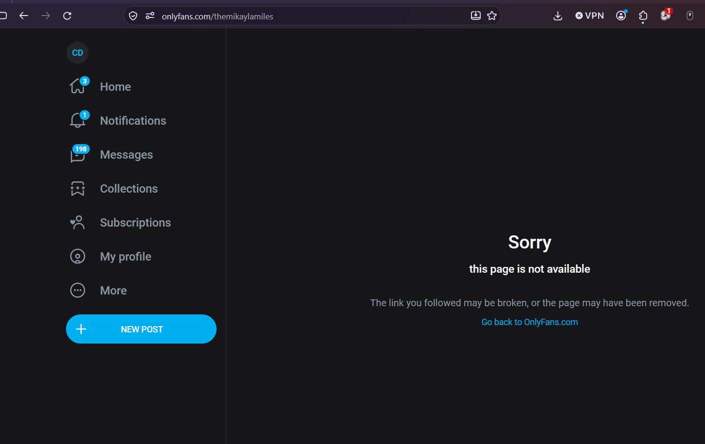705x444 pixels.
Task: Focus the onlyfans.com/themikaylamiles address bar
Action: (x=312, y=16)
